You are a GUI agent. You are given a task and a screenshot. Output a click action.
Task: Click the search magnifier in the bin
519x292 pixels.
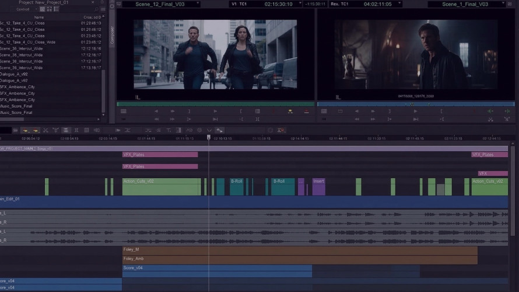pyautogui.click(x=96, y=9)
